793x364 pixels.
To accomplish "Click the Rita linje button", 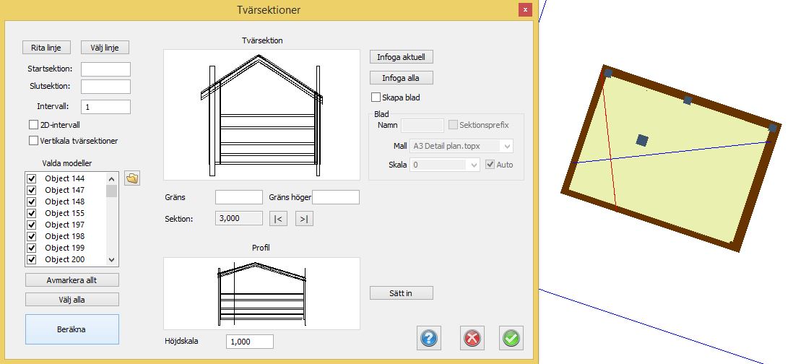I will tap(47, 48).
